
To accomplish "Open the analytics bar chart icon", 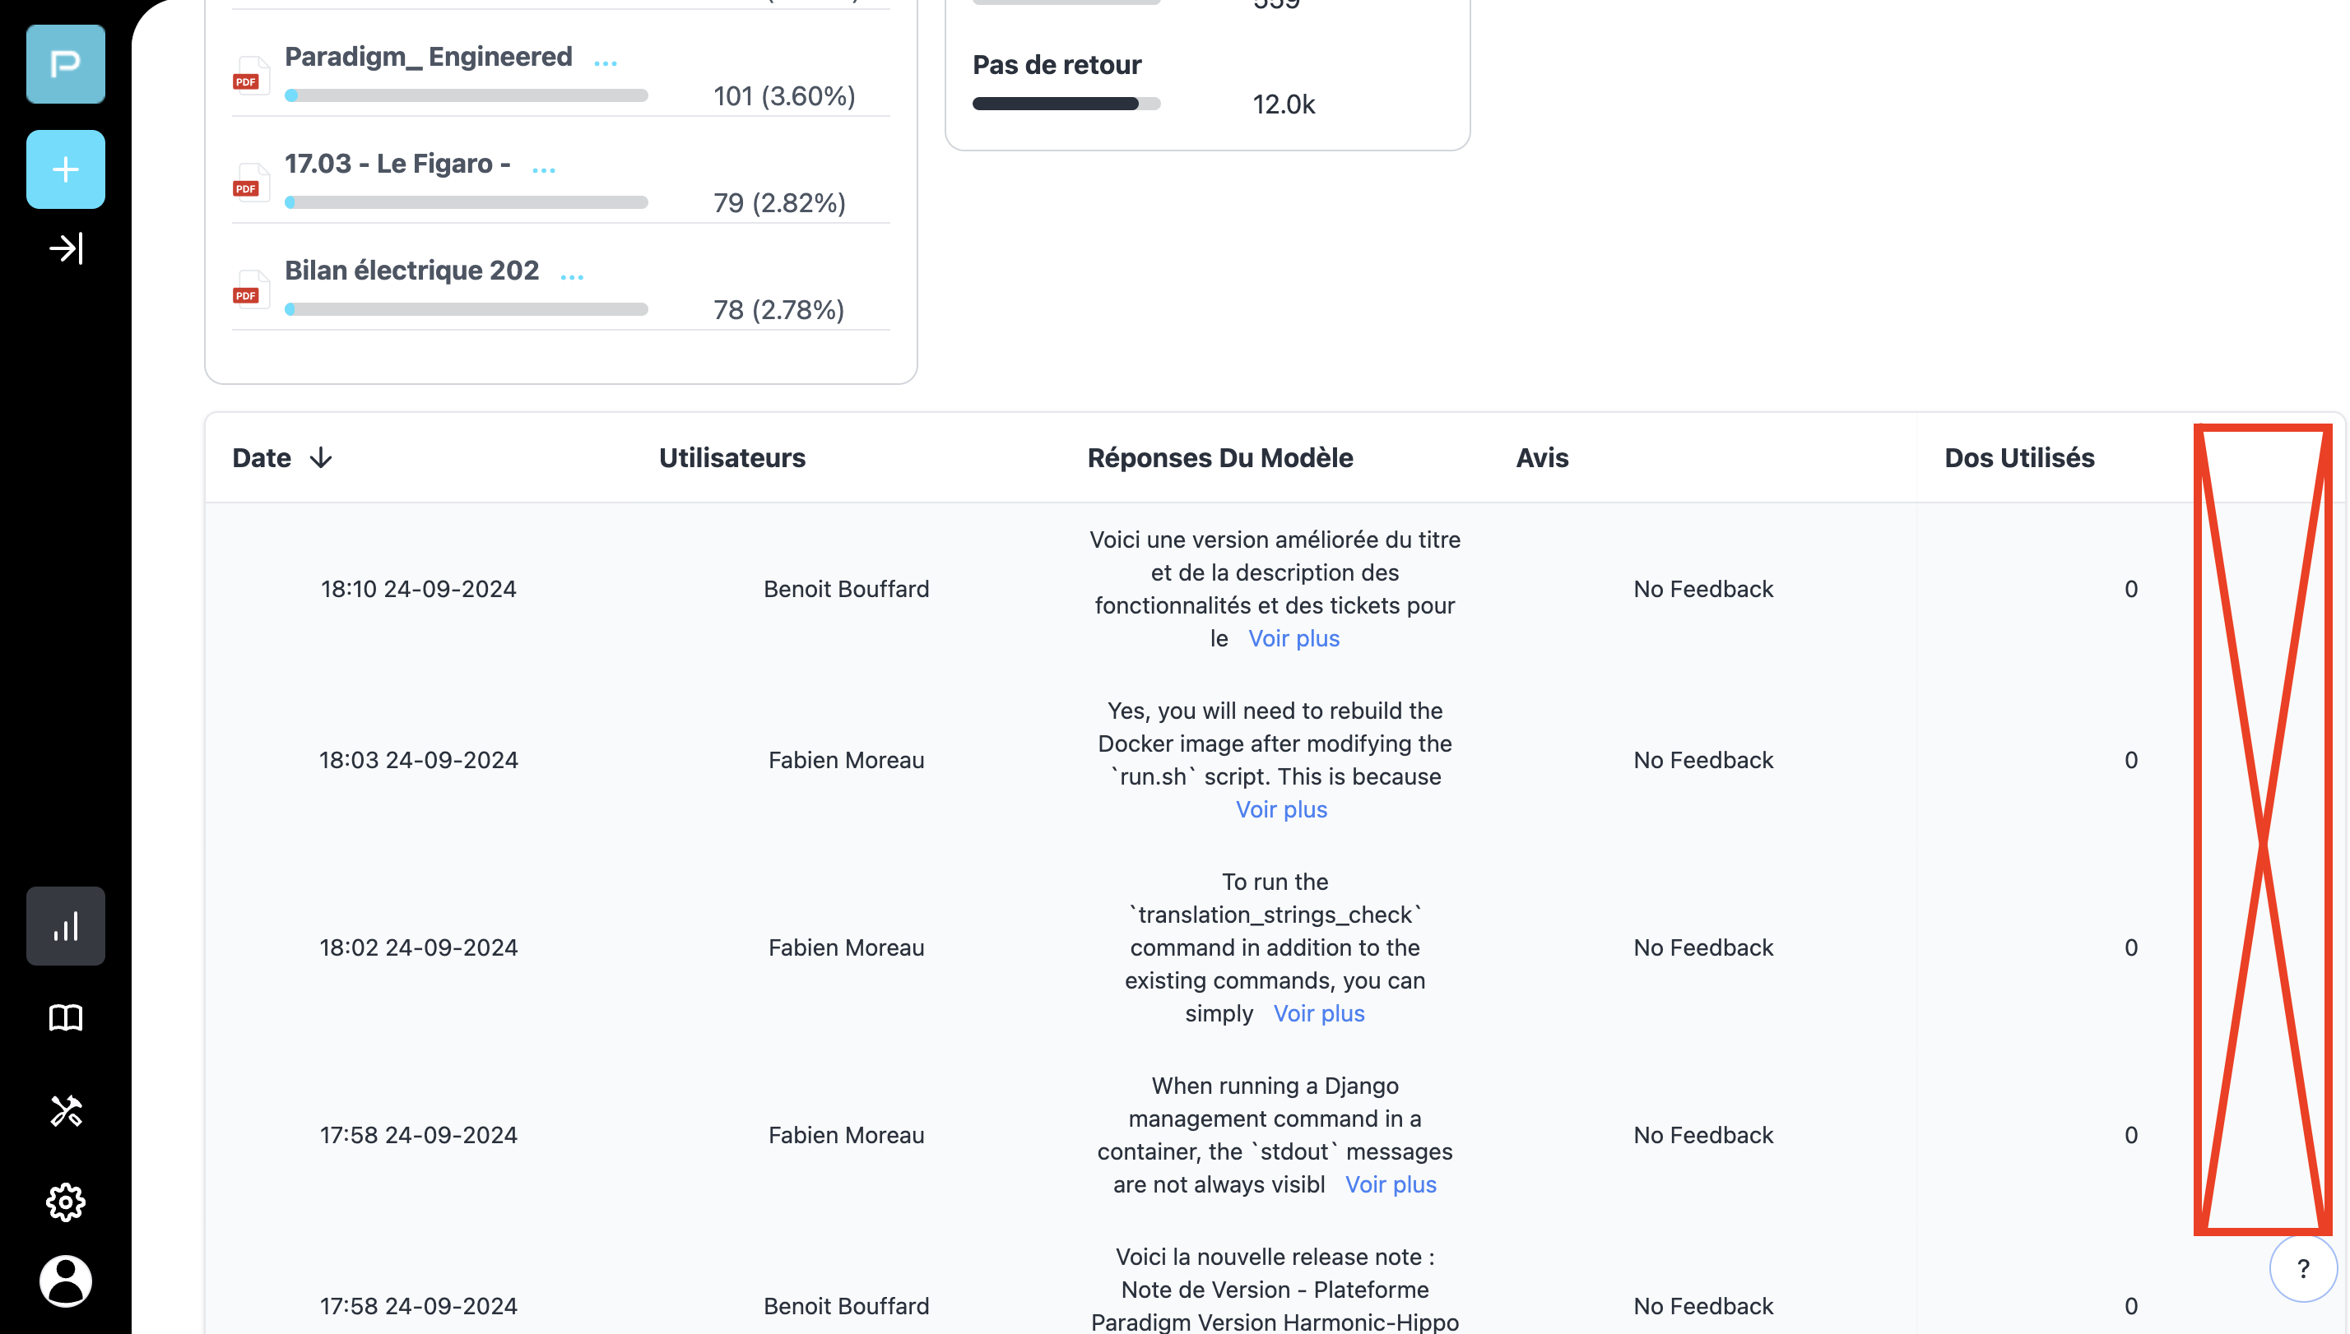I will coord(65,926).
